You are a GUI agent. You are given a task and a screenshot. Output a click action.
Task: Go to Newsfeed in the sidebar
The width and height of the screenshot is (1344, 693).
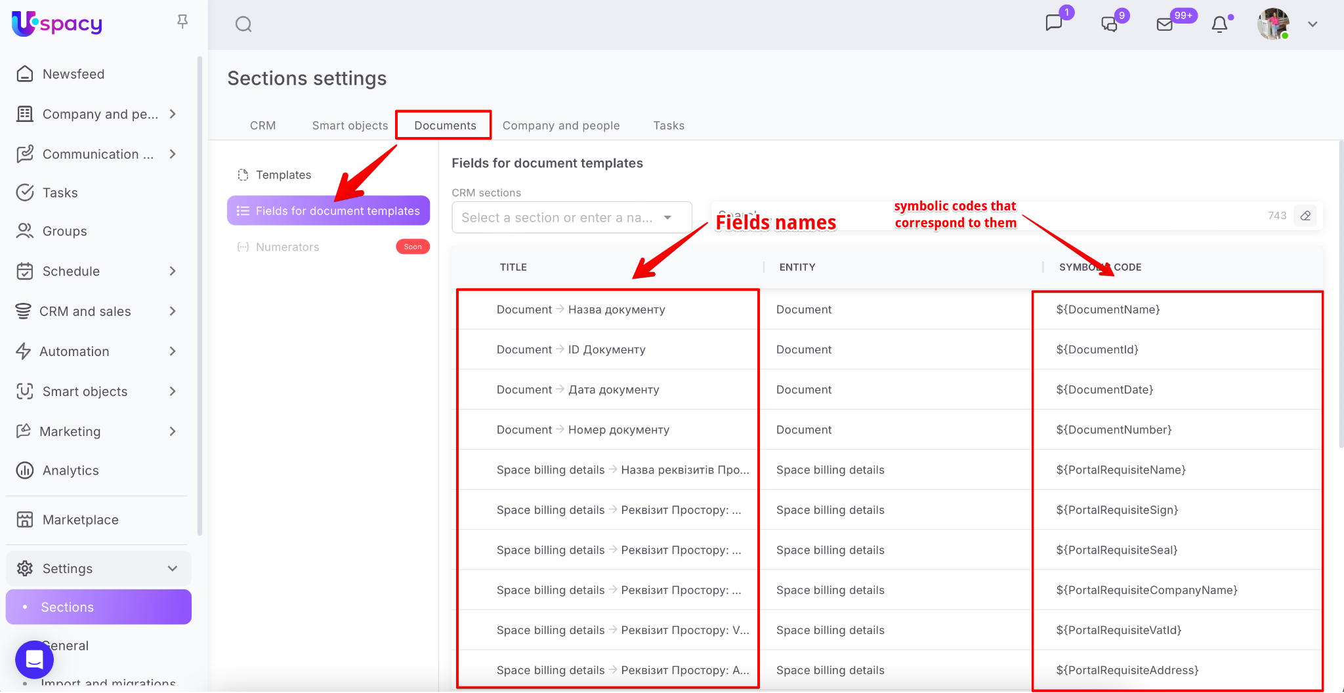[x=73, y=74]
